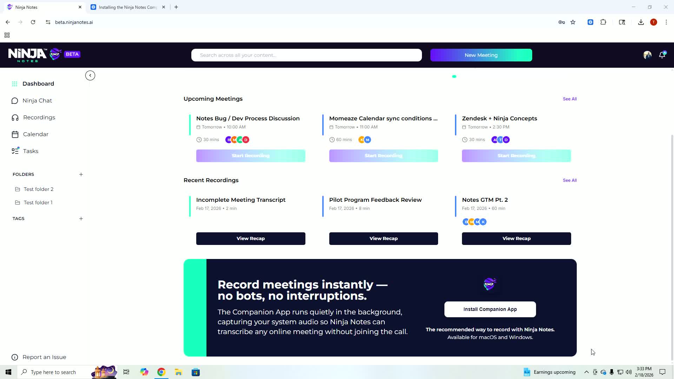Screen dimensions: 674x379
Task: See All recent recordings
Action: tap(570, 180)
